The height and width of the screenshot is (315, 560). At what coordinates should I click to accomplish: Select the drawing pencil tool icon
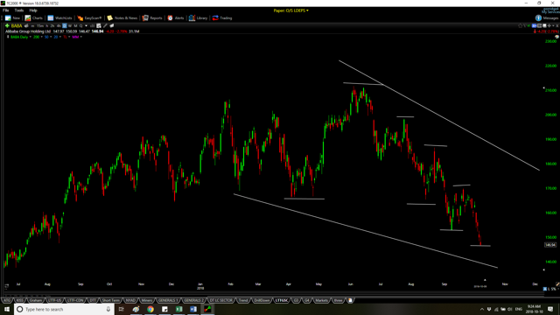[x=105, y=25]
